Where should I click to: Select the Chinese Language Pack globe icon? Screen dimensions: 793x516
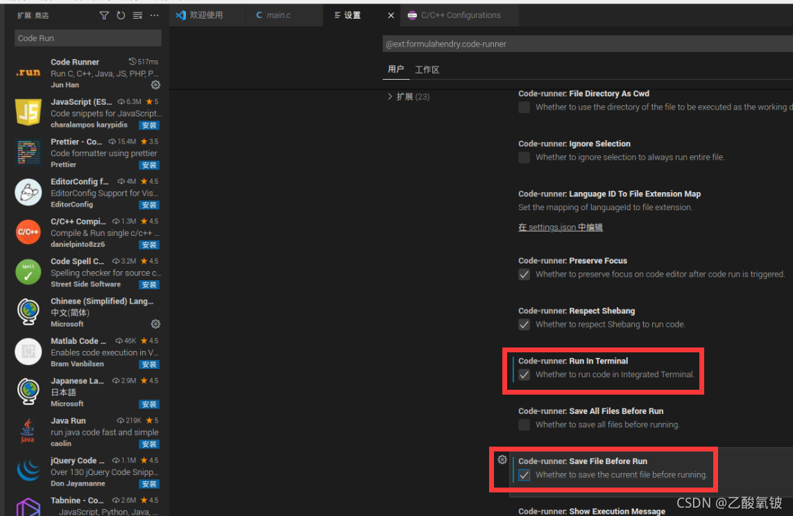pyautogui.click(x=28, y=311)
